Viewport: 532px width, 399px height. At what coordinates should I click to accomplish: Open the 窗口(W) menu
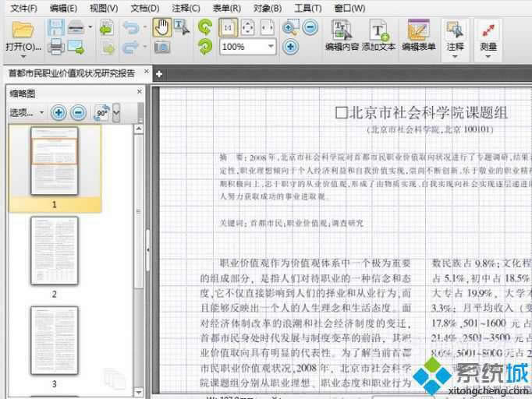tap(349, 8)
